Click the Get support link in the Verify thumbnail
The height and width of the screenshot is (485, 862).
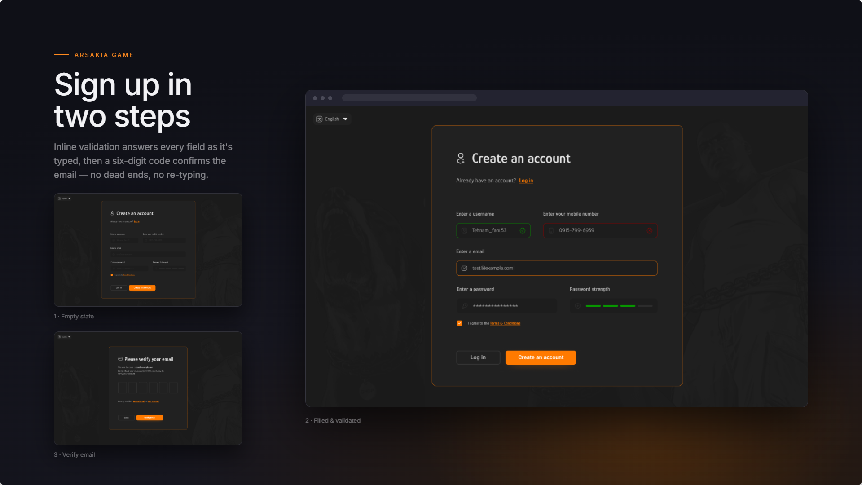[154, 401]
